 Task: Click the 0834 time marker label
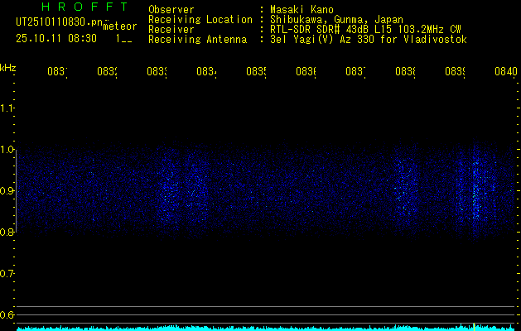point(206,71)
